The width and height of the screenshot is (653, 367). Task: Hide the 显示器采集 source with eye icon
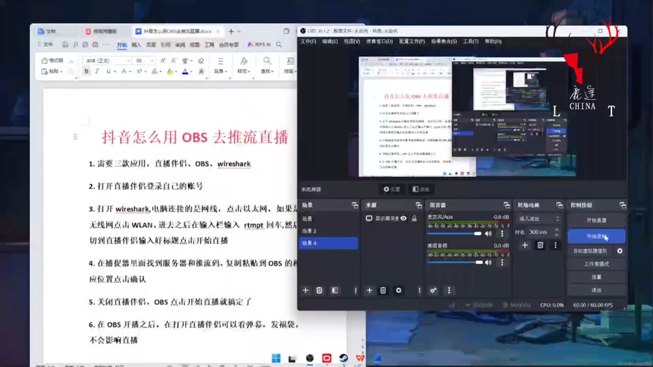(403, 218)
